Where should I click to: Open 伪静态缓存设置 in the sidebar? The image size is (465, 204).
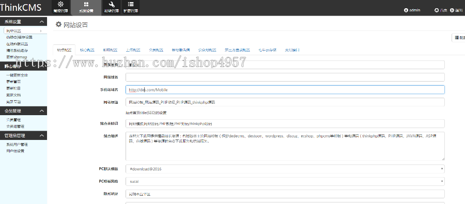click(x=20, y=37)
